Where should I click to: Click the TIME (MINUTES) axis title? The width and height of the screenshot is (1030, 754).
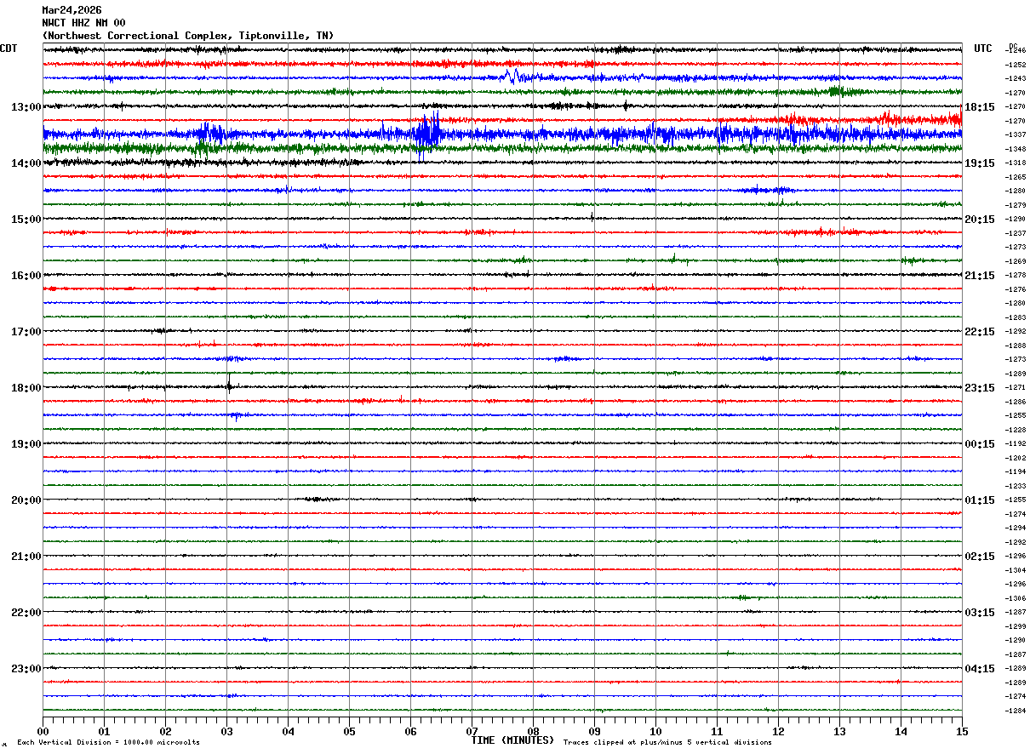click(x=512, y=740)
